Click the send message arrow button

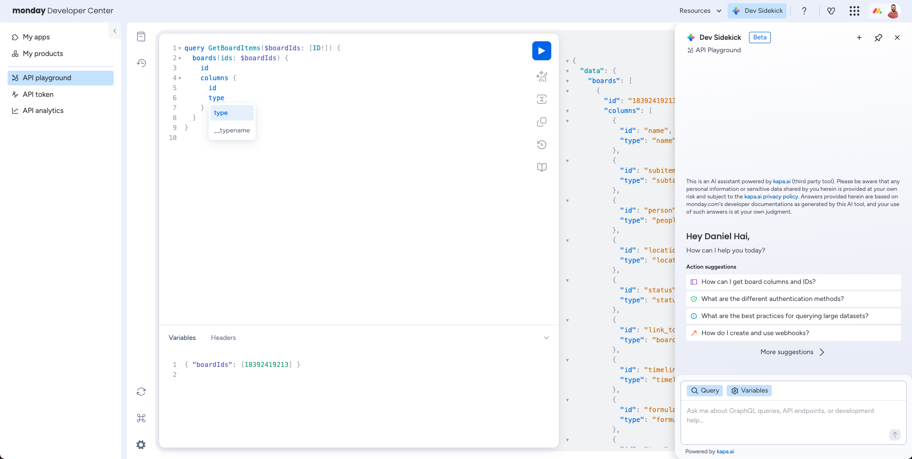click(x=895, y=434)
